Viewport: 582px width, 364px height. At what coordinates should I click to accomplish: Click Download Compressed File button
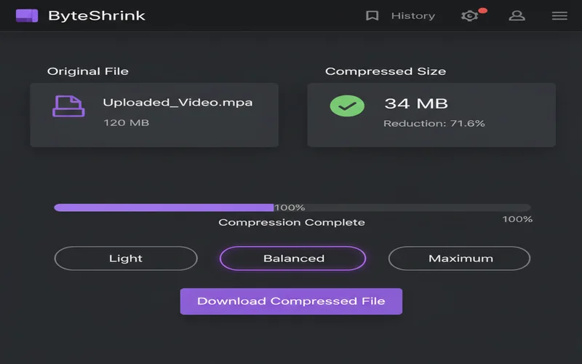[291, 301]
